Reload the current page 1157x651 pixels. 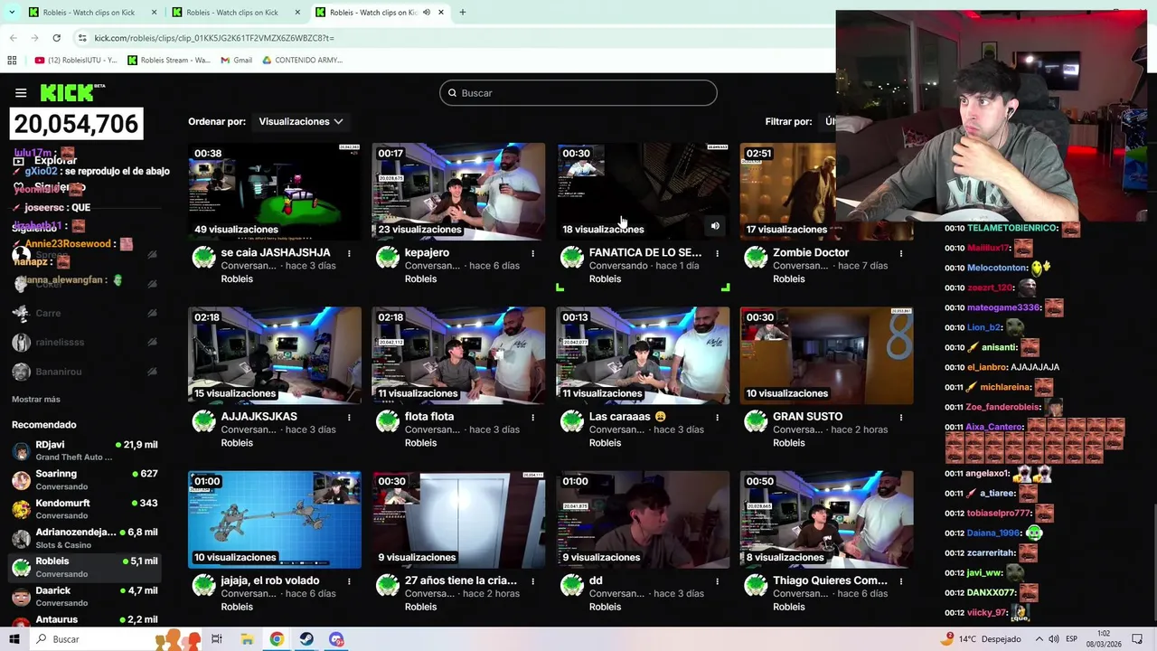coord(56,38)
